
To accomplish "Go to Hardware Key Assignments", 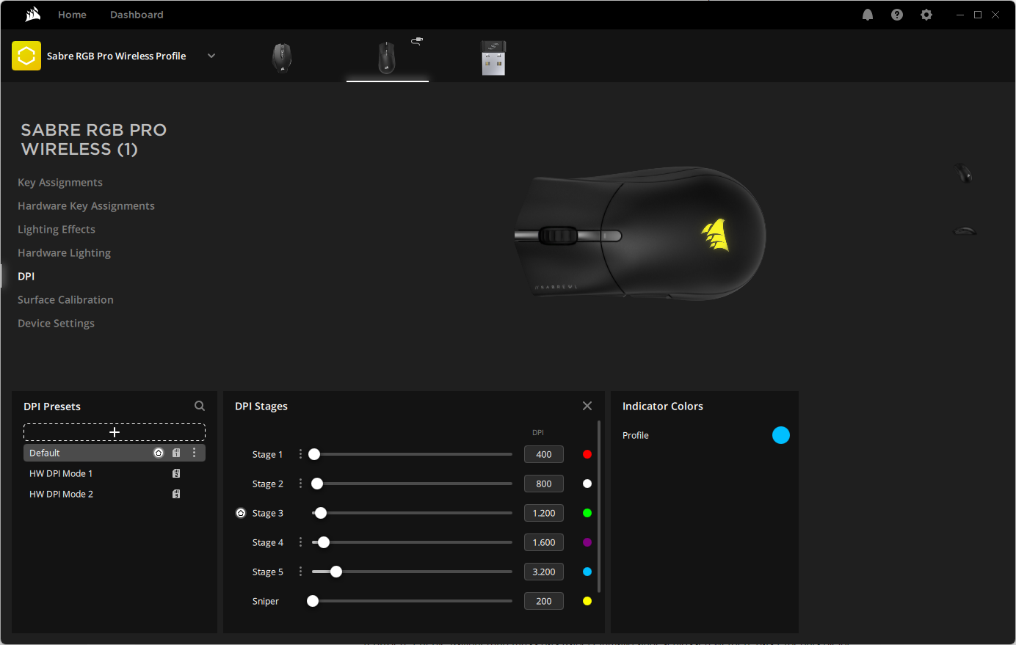I will 86,205.
